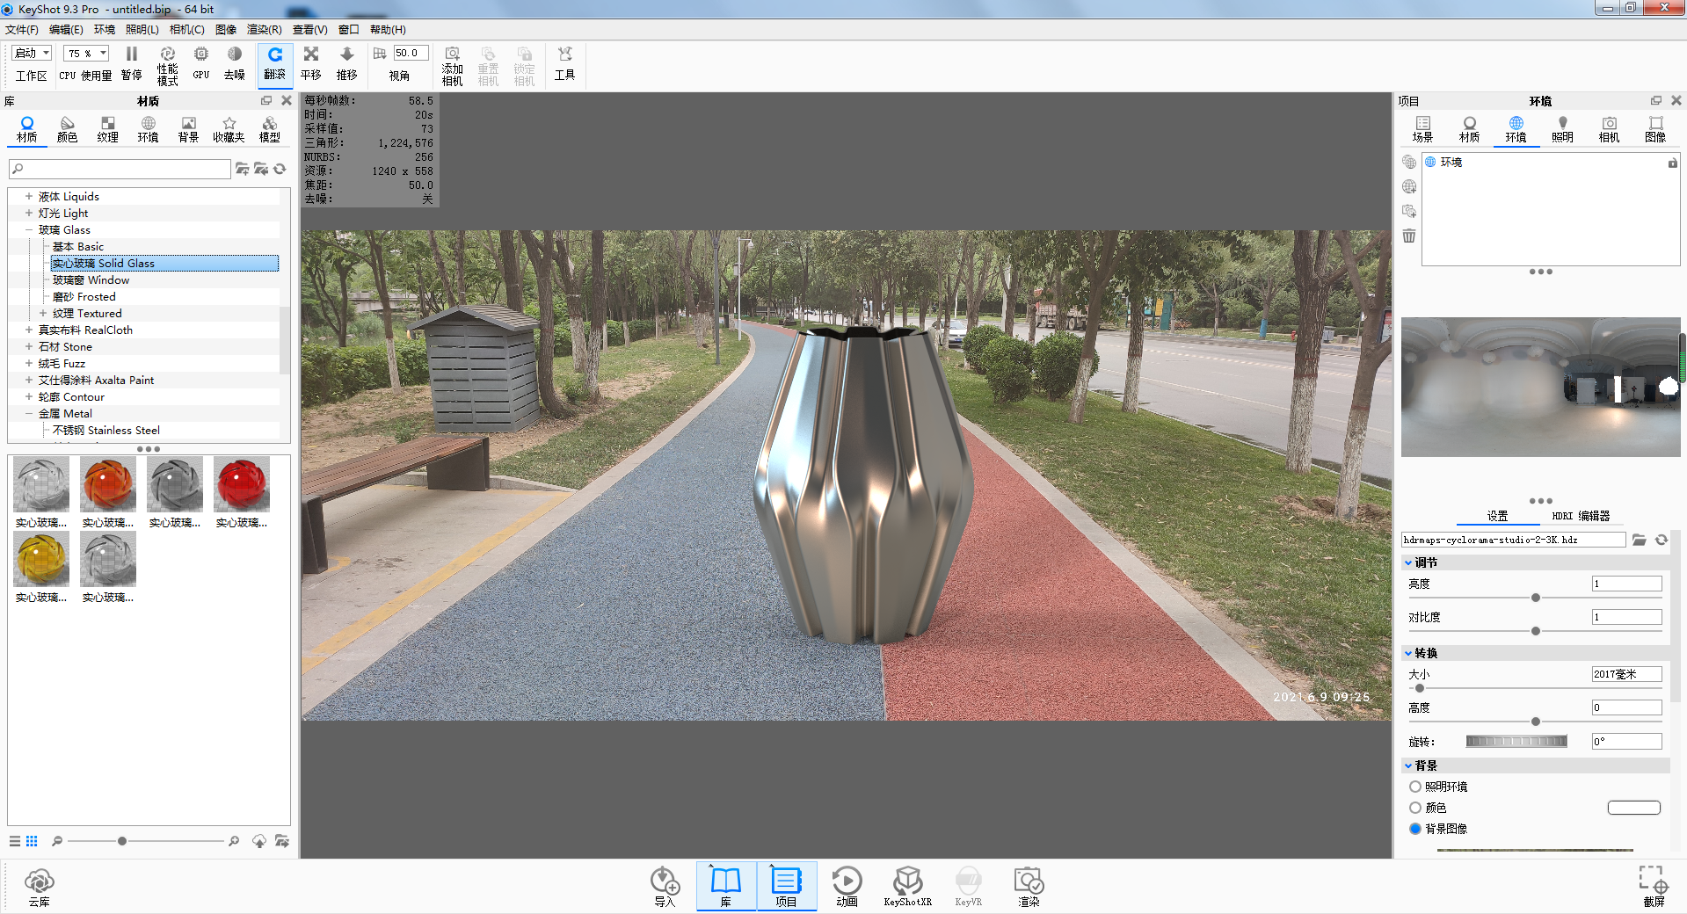Click 添加相机 add camera icon
The width and height of the screenshot is (1687, 914).
(452, 66)
